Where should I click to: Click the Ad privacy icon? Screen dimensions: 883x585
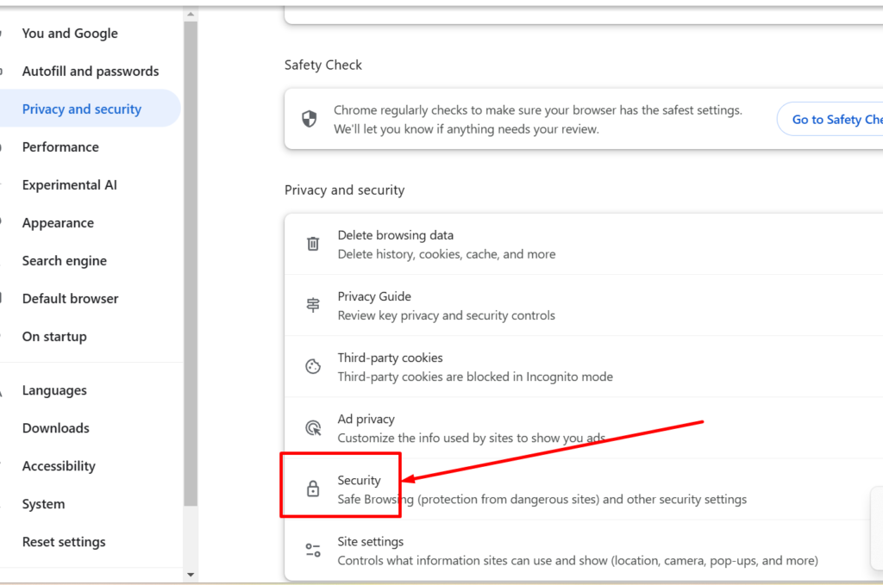click(x=313, y=427)
